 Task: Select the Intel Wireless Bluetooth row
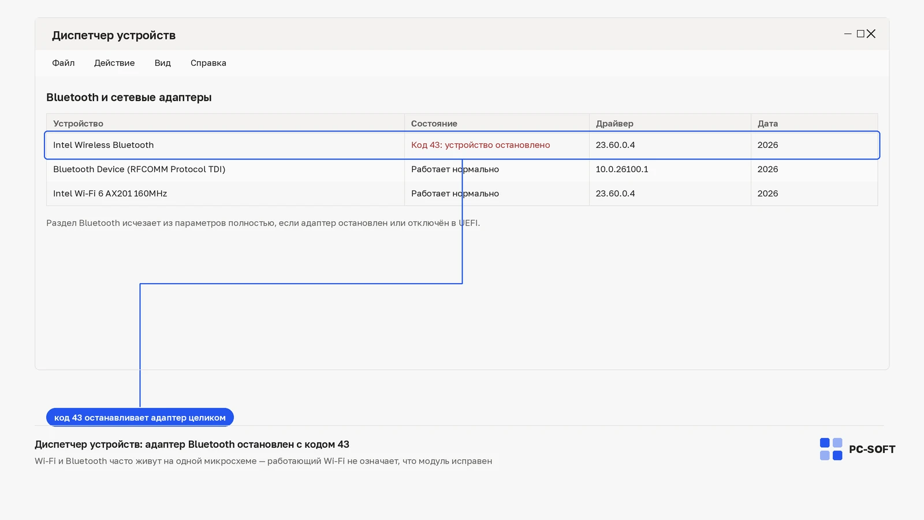click(x=462, y=145)
